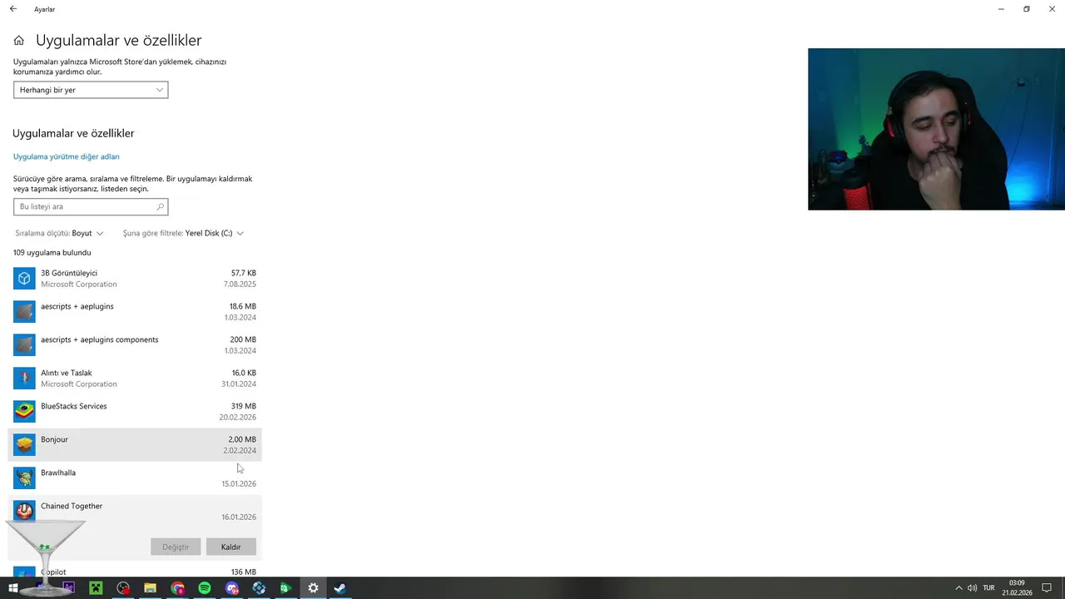This screenshot has height=599, width=1065.
Task: Select the Chained Together app icon
Action: coord(24,511)
